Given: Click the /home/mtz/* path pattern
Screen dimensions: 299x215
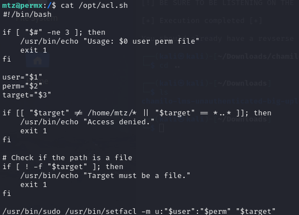Looking at the screenshot, I should 112,113.
